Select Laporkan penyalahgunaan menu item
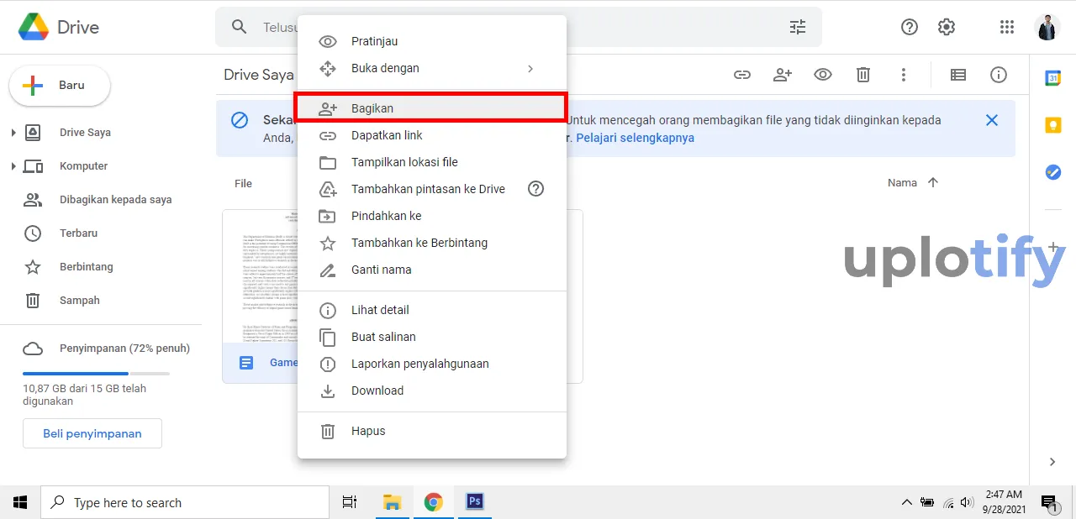 click(432, 364)
